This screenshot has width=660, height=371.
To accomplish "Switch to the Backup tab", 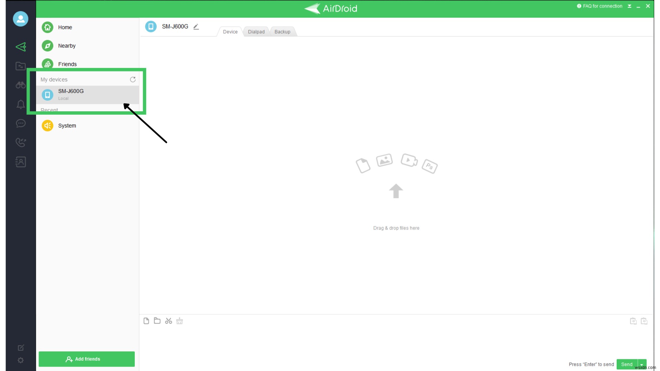I will coord(282,32).
